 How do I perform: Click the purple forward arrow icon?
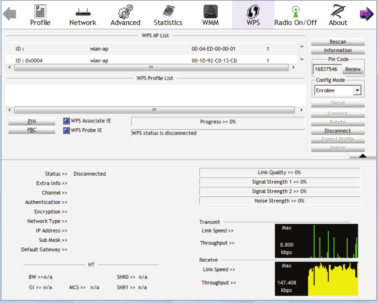coord(366,14)
